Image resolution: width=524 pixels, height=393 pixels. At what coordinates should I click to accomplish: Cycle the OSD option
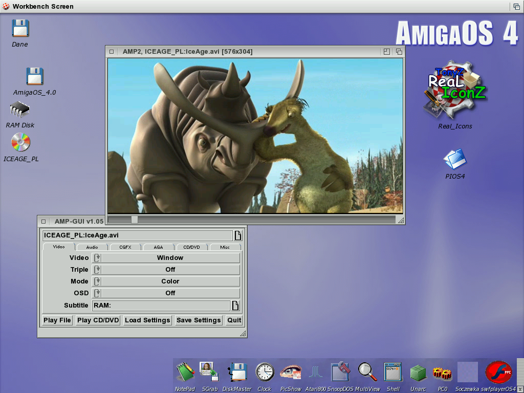click(x=166, y=293)
